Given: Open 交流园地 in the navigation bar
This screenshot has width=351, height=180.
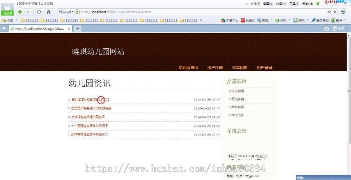Looking at the screenshot, I should point(240,68).
